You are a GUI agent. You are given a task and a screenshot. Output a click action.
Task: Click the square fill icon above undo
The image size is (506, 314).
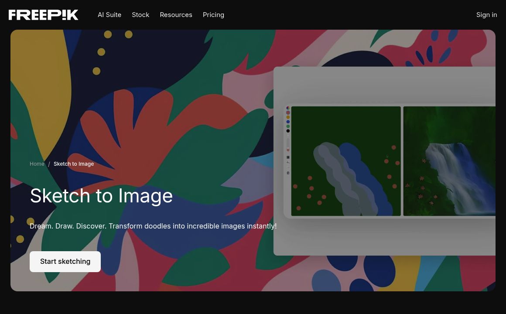click(288, 157)
